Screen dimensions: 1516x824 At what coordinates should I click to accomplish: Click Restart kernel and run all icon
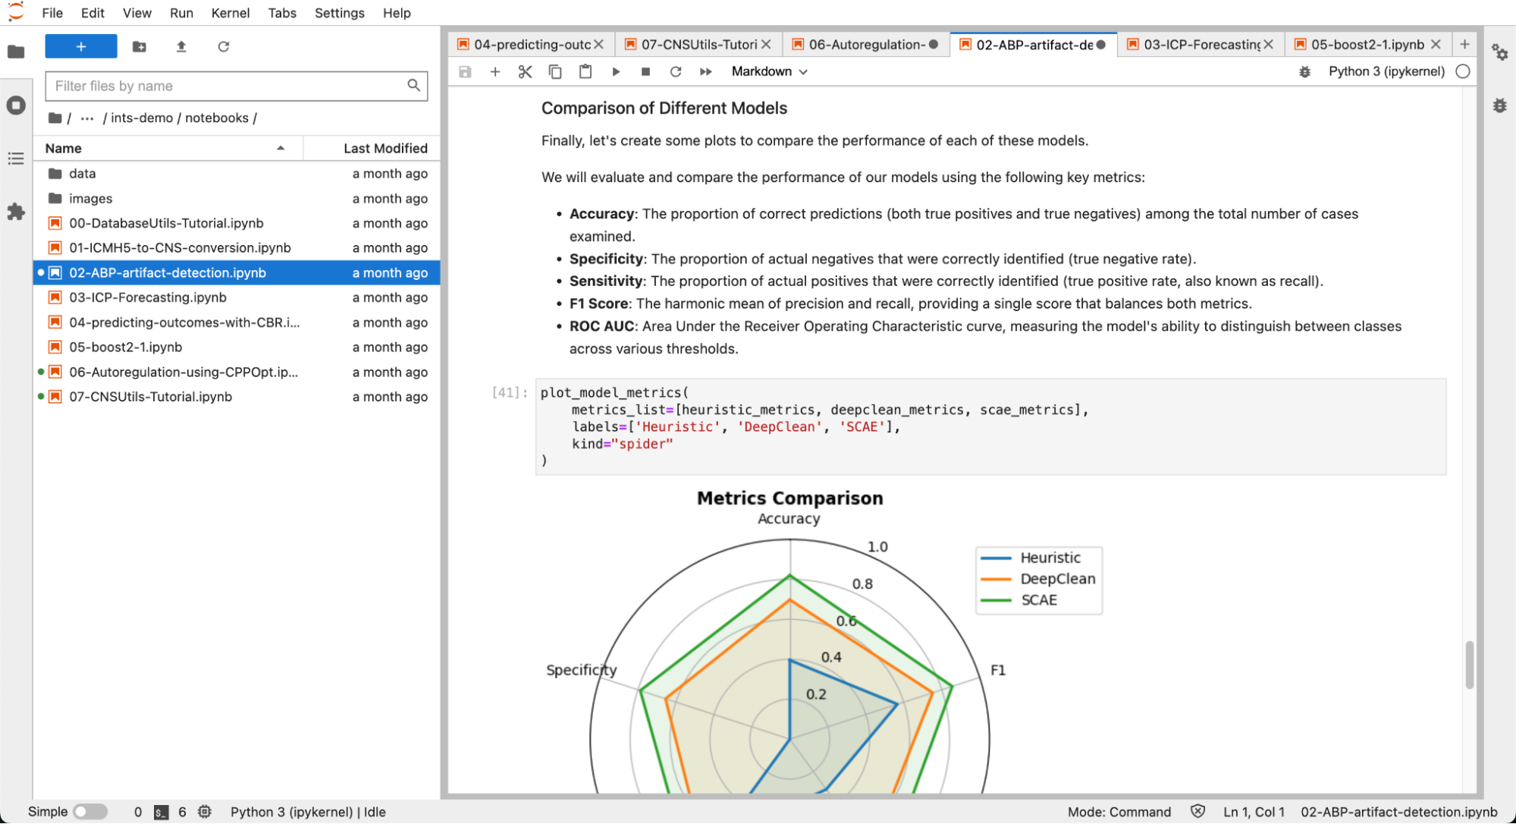(x=705, y=71)
